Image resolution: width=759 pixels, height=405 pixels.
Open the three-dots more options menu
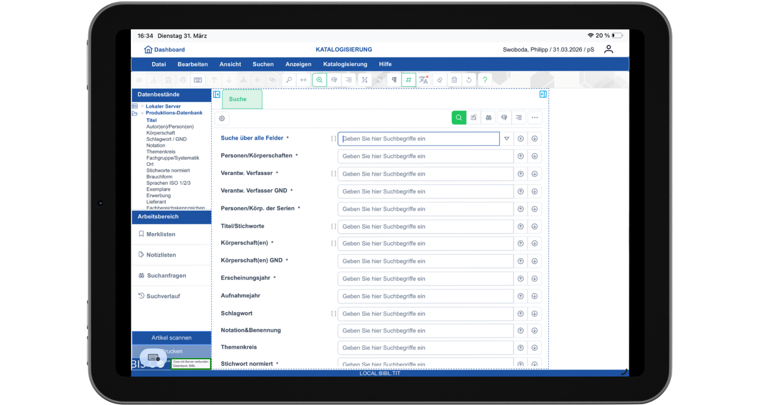pyautogui.click(x=534, y=117)
